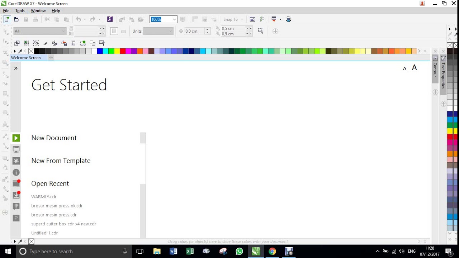Viewport: 459px width, 258px height.
Task: Open the Workspace monitor icon in sidebar
Action: tap(16, 149)
